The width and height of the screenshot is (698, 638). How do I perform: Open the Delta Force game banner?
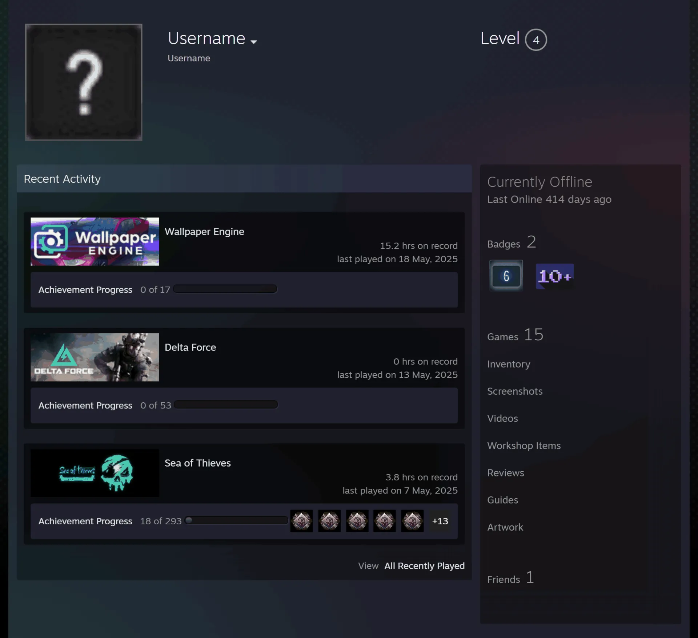[x=95, y=357]
